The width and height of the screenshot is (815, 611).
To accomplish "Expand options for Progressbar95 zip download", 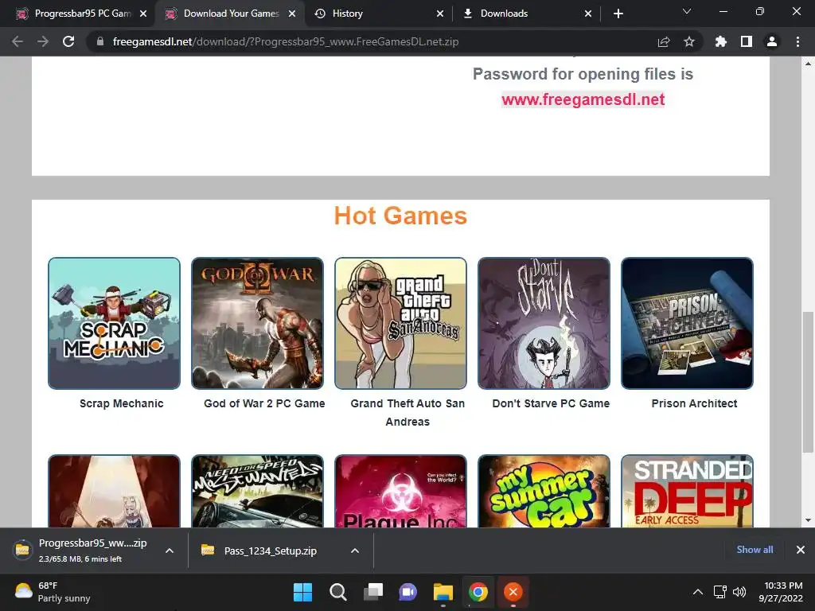I will click(x=170, y=551).
